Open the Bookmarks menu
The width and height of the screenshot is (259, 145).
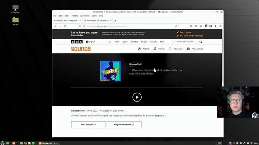pyautogui.click(x=85, y=16)
